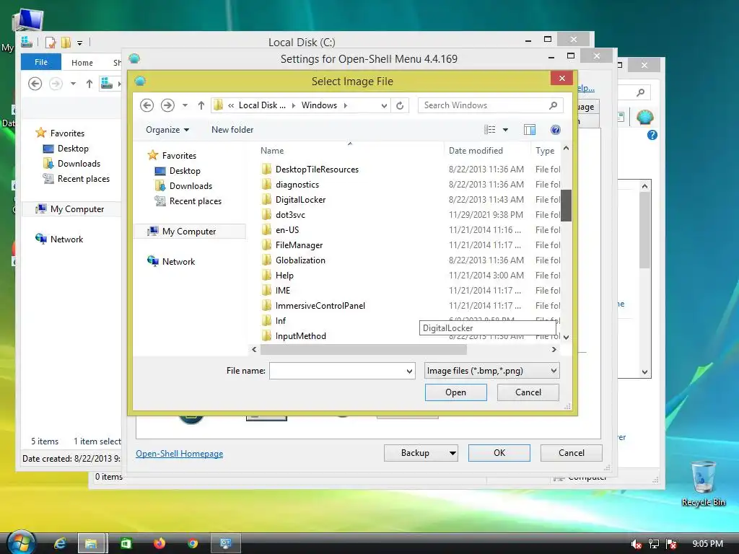Open Home tab in Local Disk (C:) window

point(82,63)
